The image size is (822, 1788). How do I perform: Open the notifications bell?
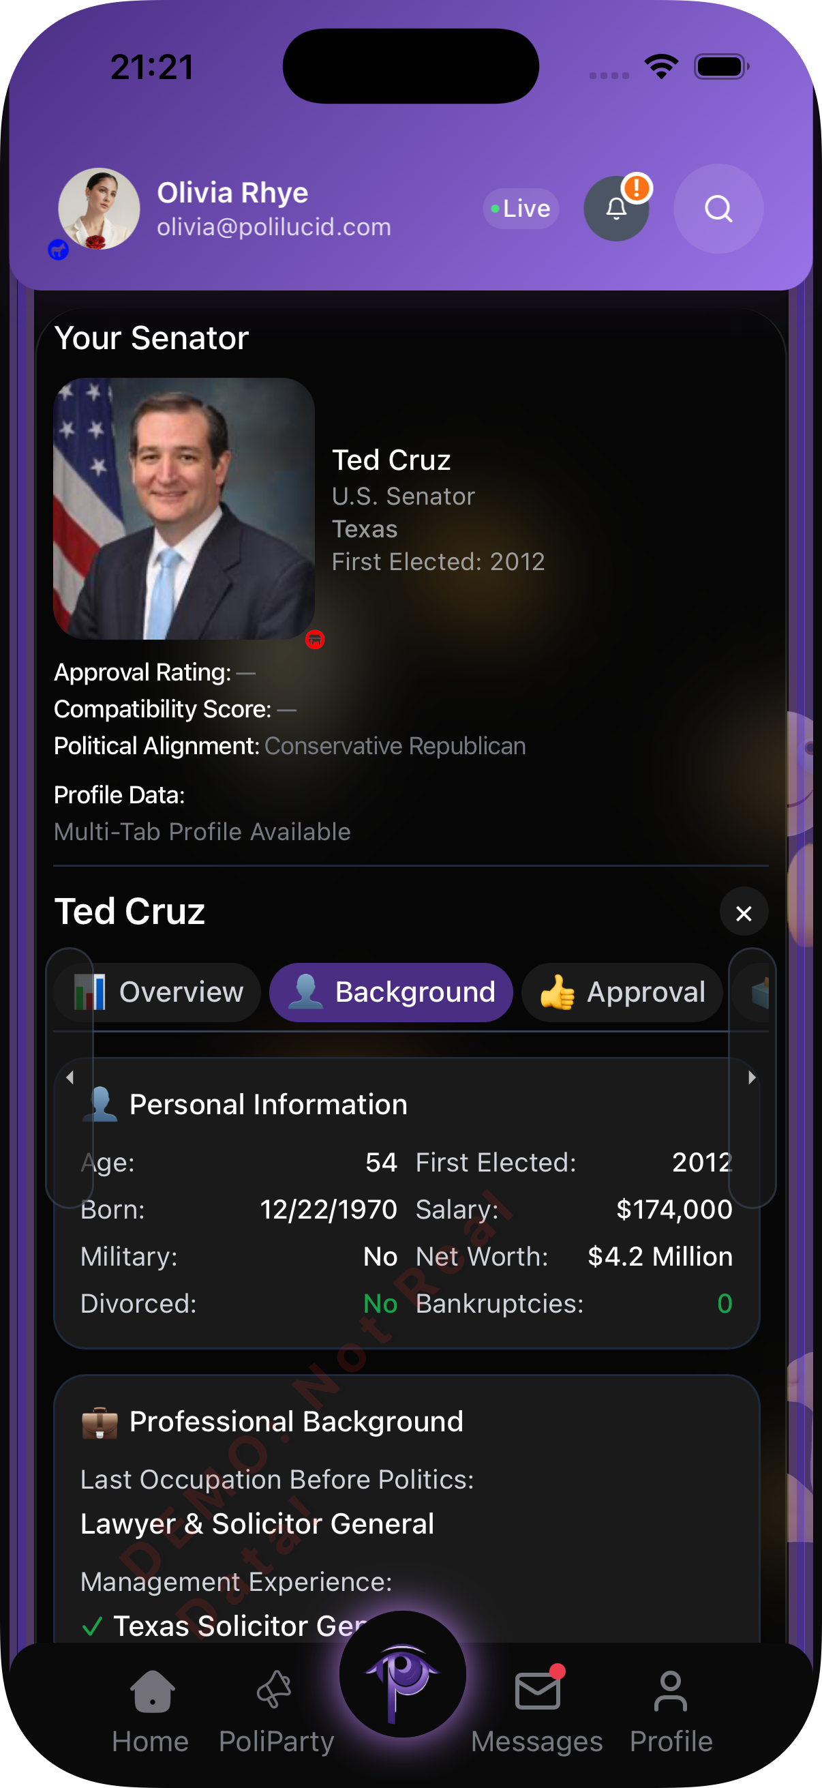tap(616, 209)
